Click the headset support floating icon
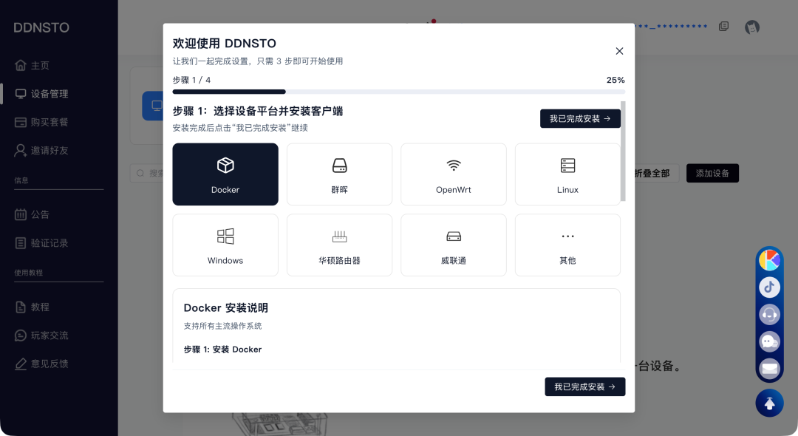Screen dimensions: 798x436 coord(769,314)
